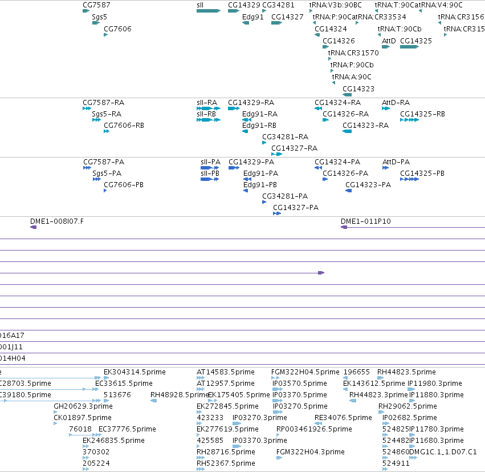Select Sgs5-RA transcript label
The image size is (485, 472).
[107, 114]
